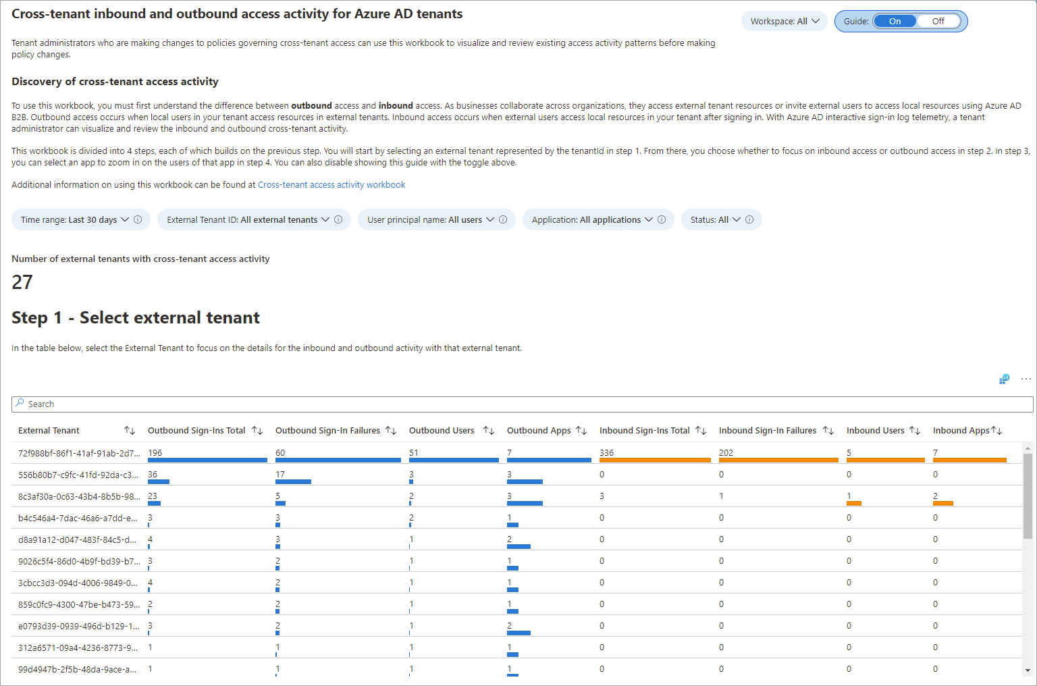This screenshot has width=1037, height=686.
Task: Sort by Inbound Sign-In Failures arrows
Action: (828, 430)
